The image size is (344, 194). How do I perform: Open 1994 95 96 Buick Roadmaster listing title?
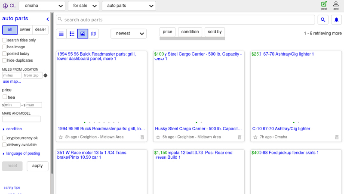click(101, 128)
